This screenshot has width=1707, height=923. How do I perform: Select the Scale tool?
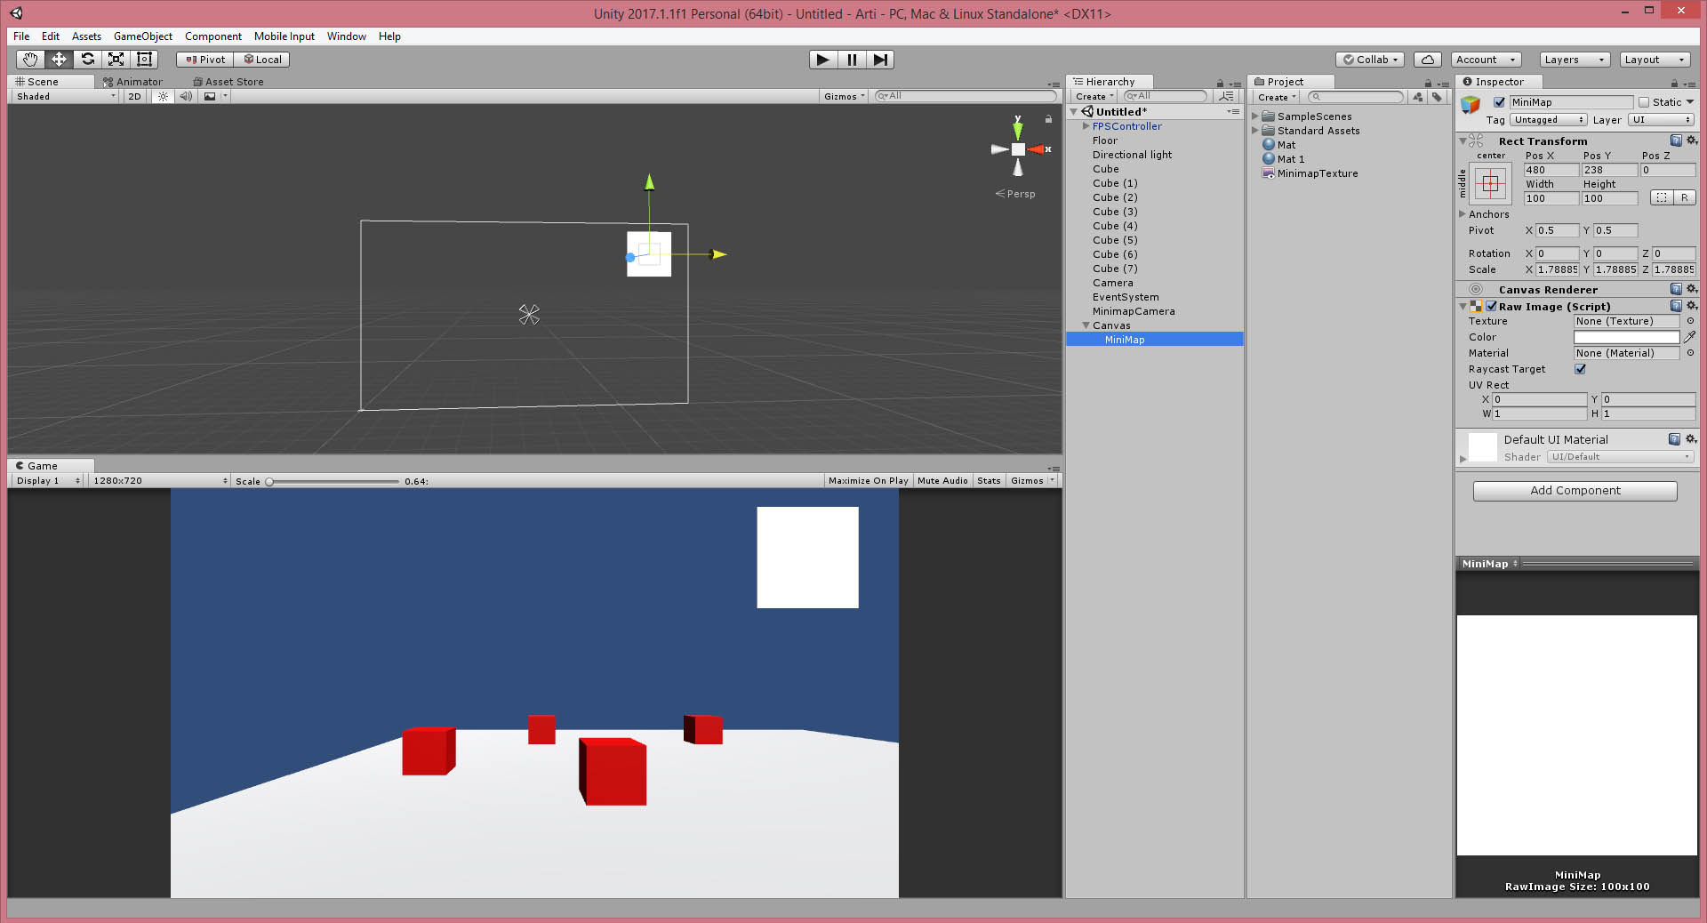(x=116, y=60)
